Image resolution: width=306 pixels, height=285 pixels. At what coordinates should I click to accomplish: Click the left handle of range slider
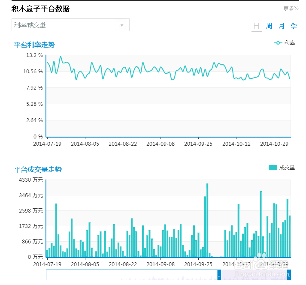pos(219,275)
